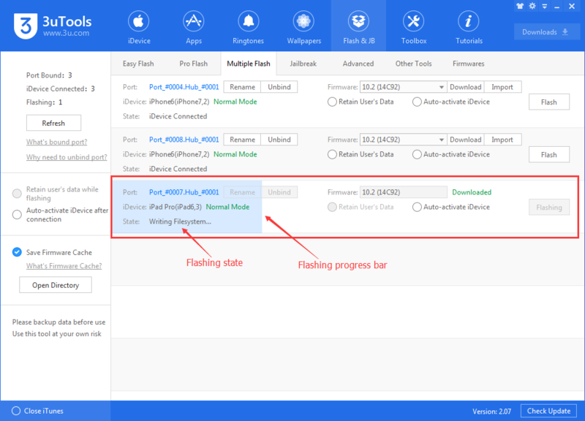Open the Firmwares tab
Viewport: 585px width, 421px height.
[x=468, y=64]
